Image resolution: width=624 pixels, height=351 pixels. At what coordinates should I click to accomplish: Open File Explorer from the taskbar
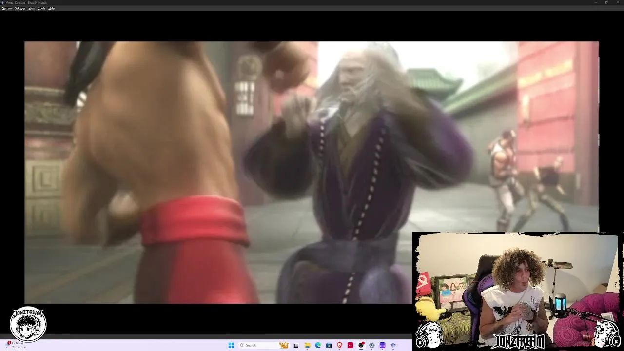[307, 345]
